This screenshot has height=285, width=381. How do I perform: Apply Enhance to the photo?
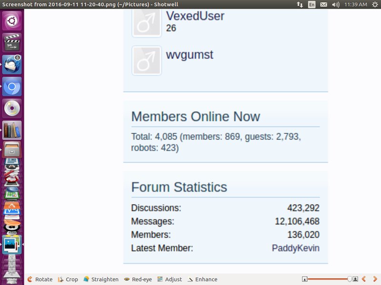coord(202,279)
